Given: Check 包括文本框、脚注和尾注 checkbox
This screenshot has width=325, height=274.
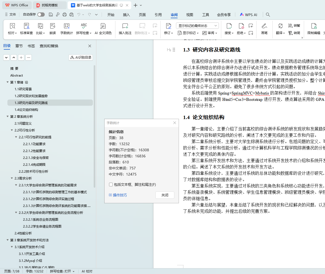Looking at the screenshot, I should [x=111, y=185].
